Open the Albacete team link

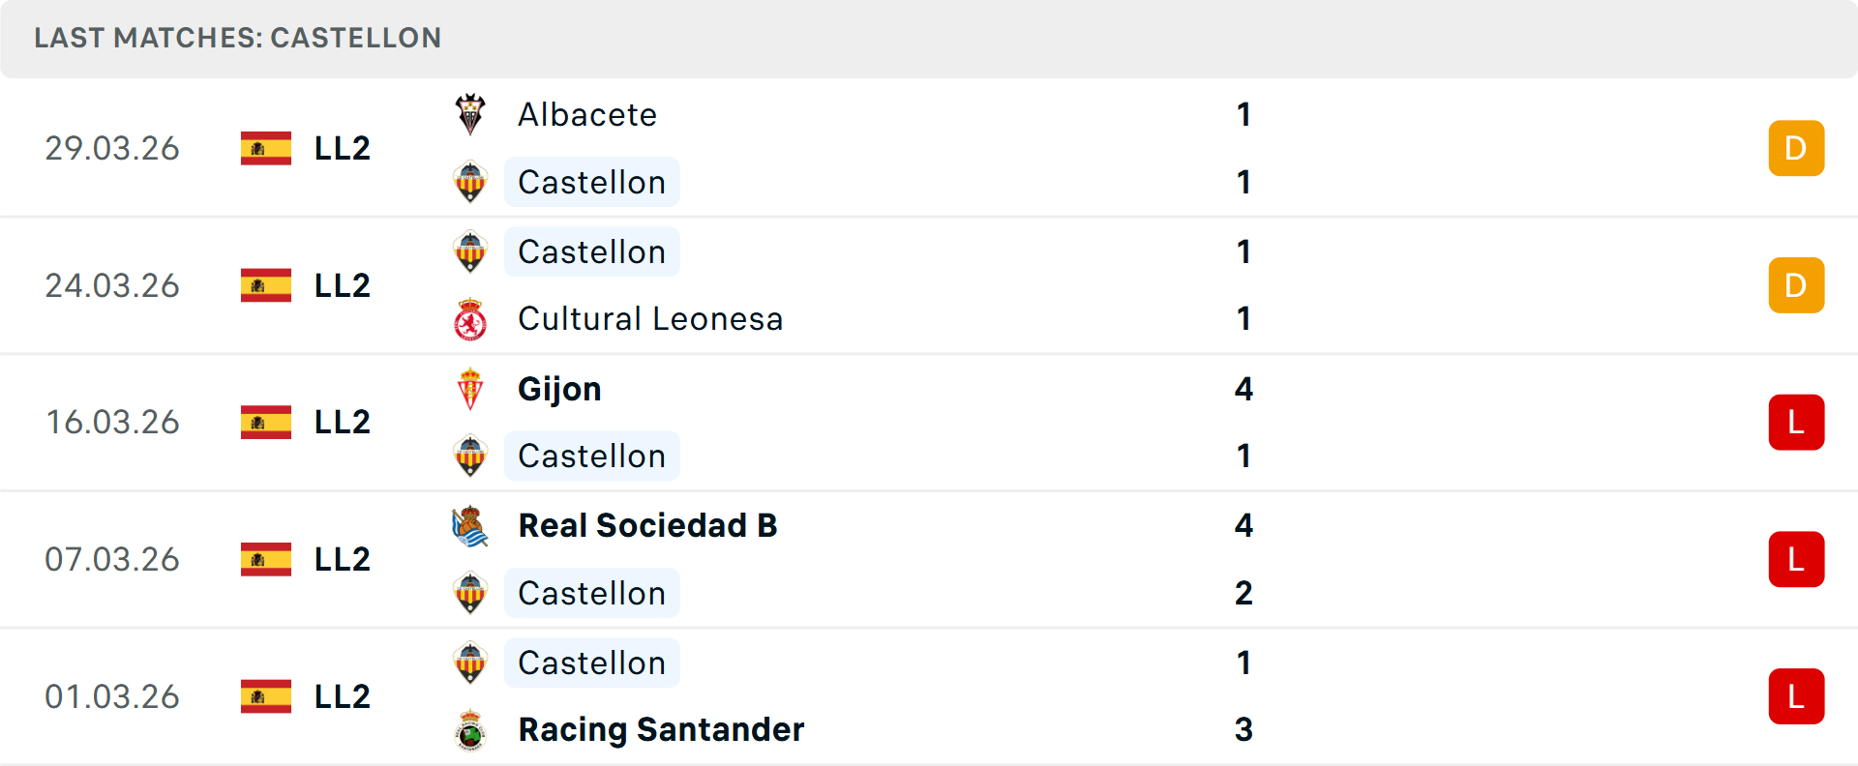pos(587,115)
